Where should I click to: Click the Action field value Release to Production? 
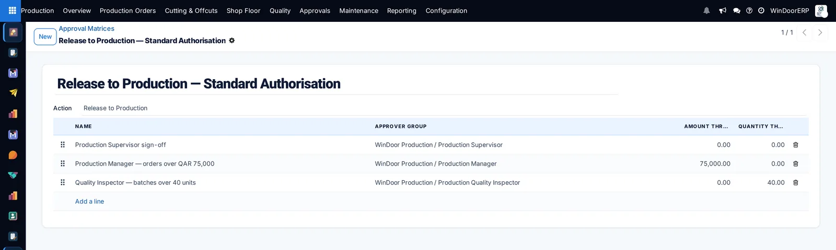pyautogui.click(x=115, y=108)
